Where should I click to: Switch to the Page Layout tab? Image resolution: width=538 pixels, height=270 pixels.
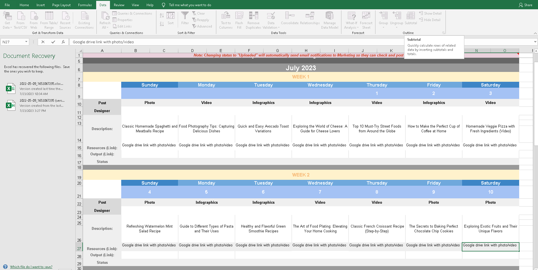(x=61, y=5)
